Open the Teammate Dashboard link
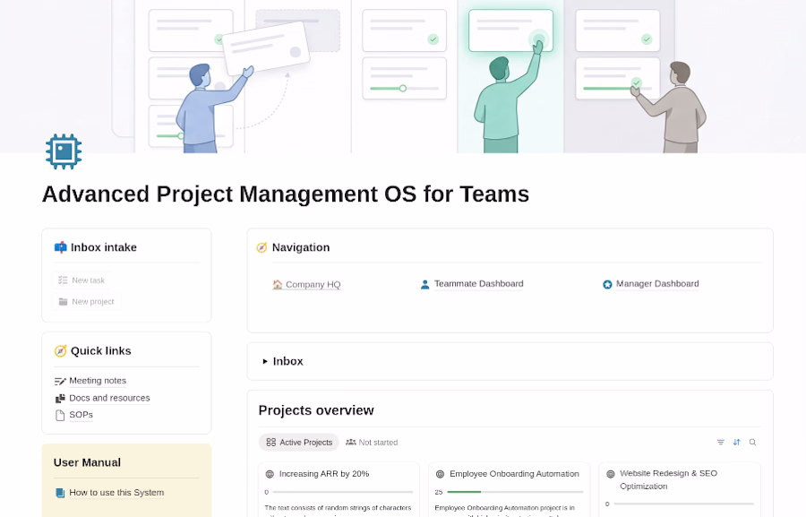 478,284
